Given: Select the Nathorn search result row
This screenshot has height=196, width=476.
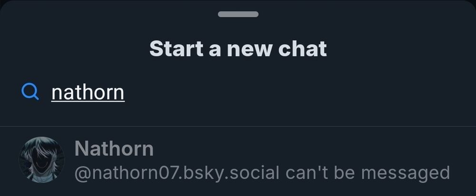Looking at the screenshot, I should 238,160.
